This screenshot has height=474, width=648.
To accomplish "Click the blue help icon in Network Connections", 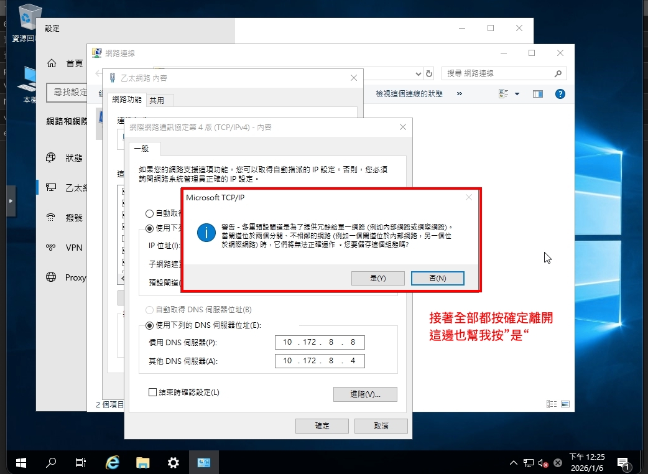I will (560, 94).
